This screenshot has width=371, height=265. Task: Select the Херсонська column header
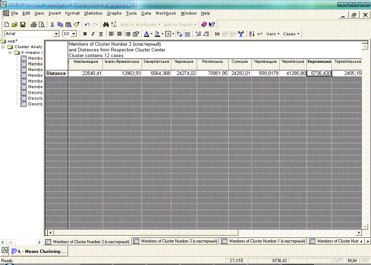click(x=319, y=62)
